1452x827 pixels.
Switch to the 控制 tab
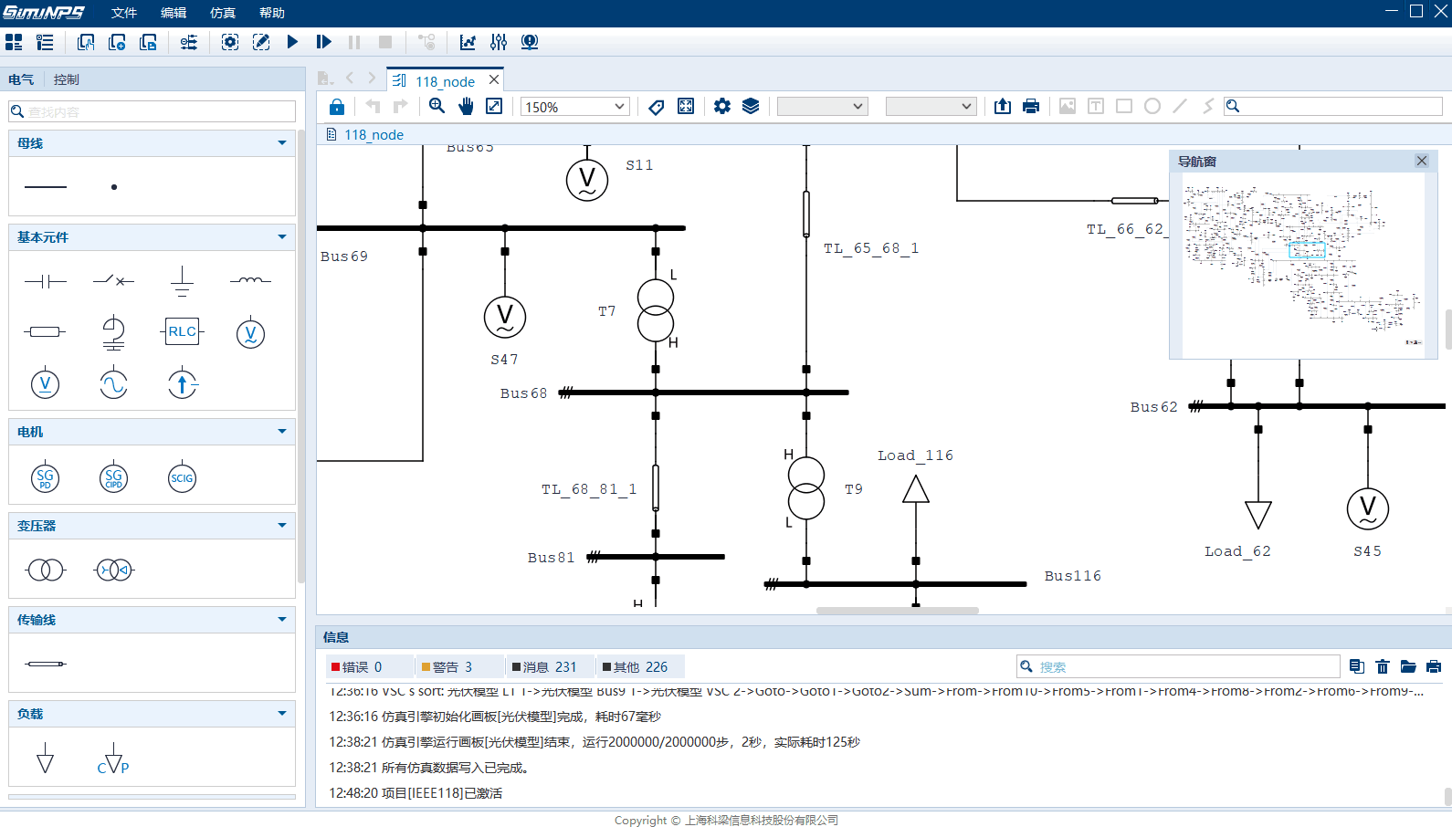(66, 79)
